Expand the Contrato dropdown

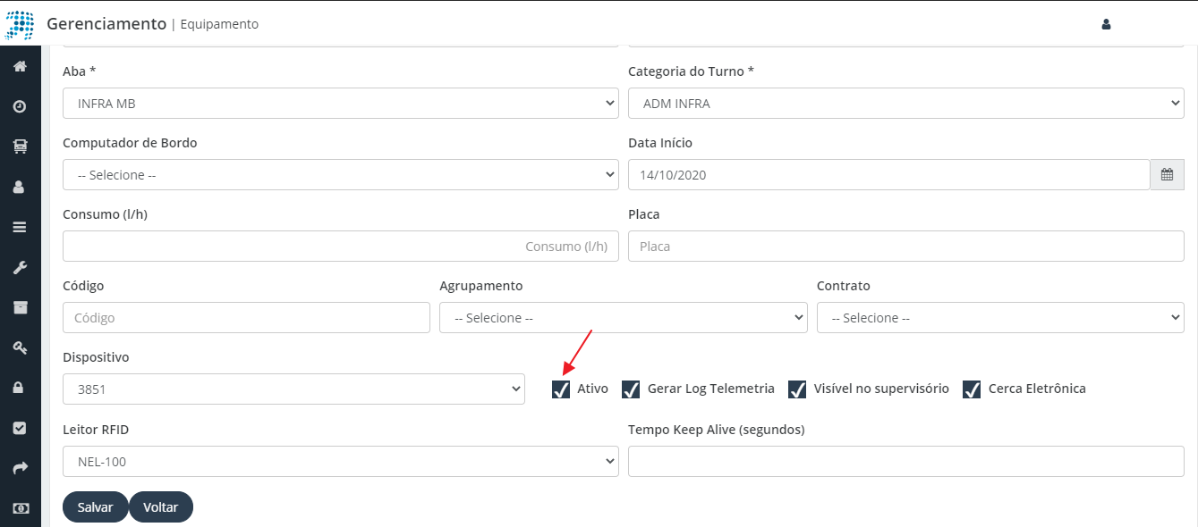click(x=1000, y=318)
